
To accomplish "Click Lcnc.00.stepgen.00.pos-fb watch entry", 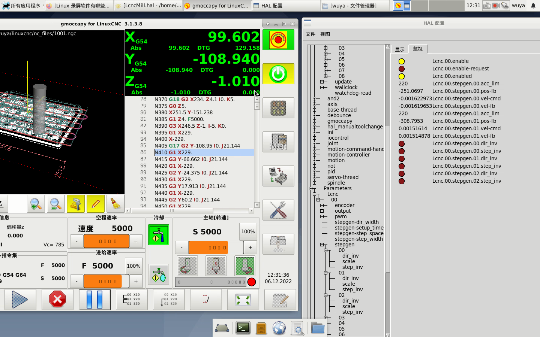I will (464, 91).
